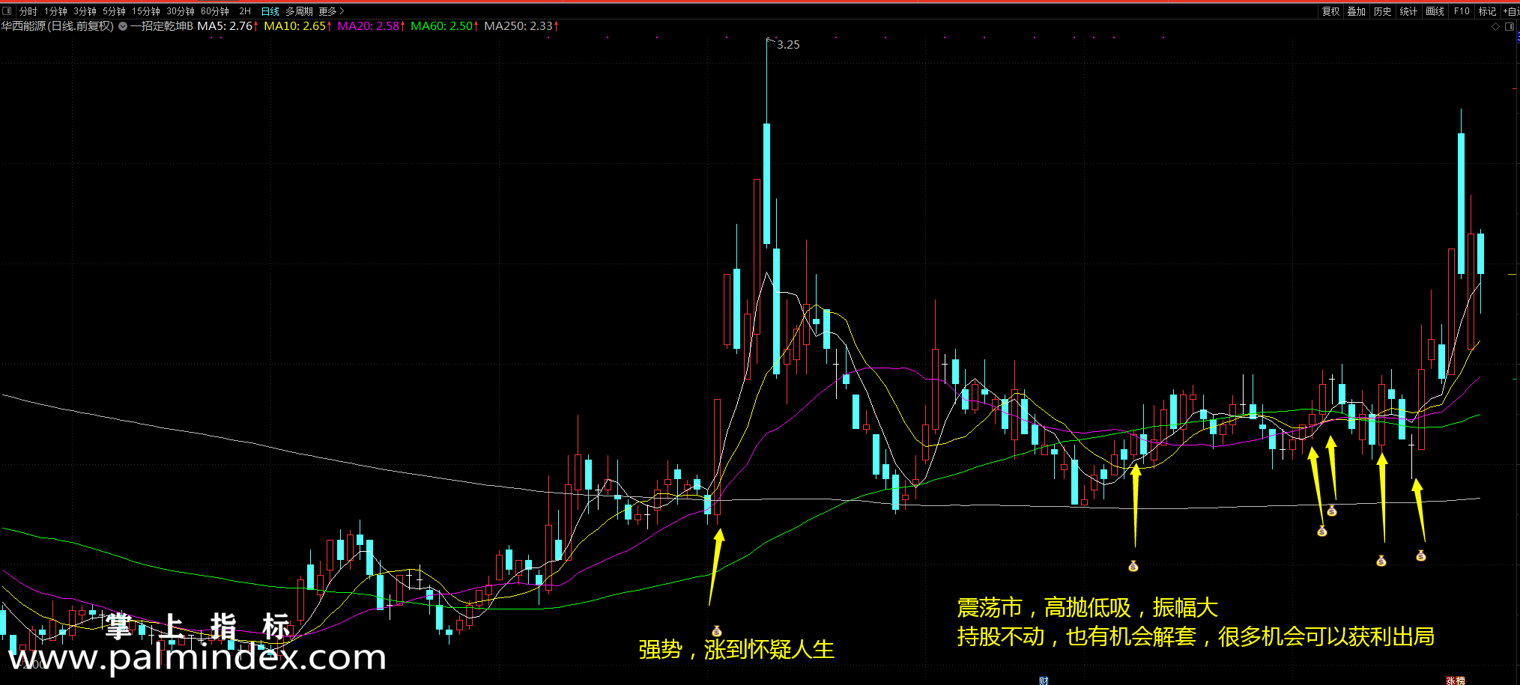Add stock to 自选 watchlist
The image size is (1520, 685).
point(1511,11)
